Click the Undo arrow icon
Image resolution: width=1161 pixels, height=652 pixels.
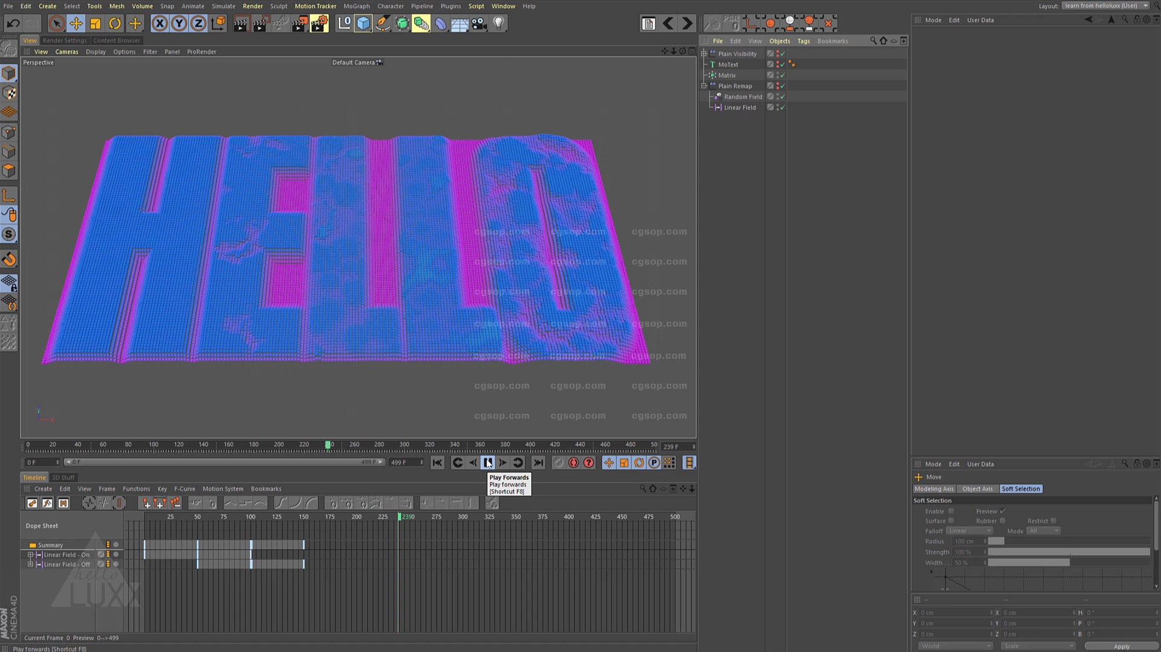[13, 24]
